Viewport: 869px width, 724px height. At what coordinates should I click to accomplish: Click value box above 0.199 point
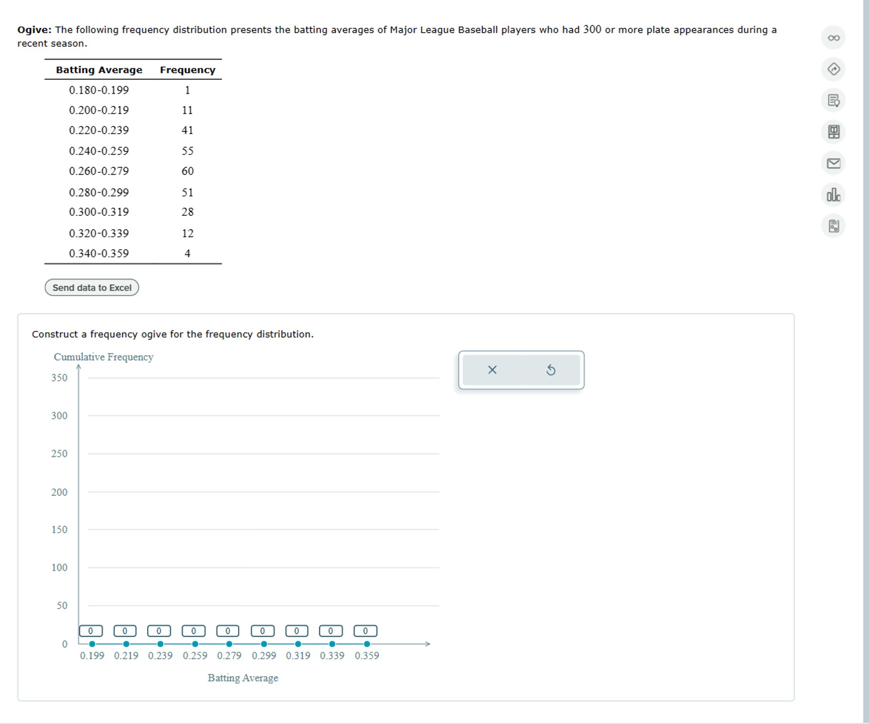[x=91, y=631]
